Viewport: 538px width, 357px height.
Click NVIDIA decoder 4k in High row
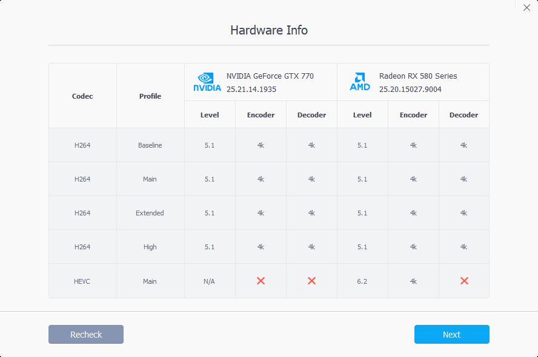coord(311,247)
